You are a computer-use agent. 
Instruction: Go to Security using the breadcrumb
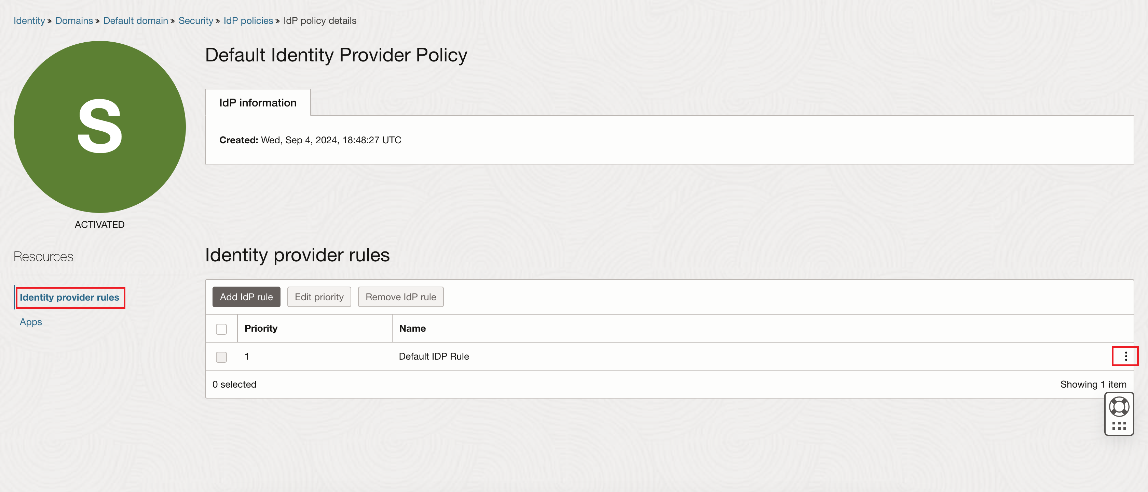point(196,20)
